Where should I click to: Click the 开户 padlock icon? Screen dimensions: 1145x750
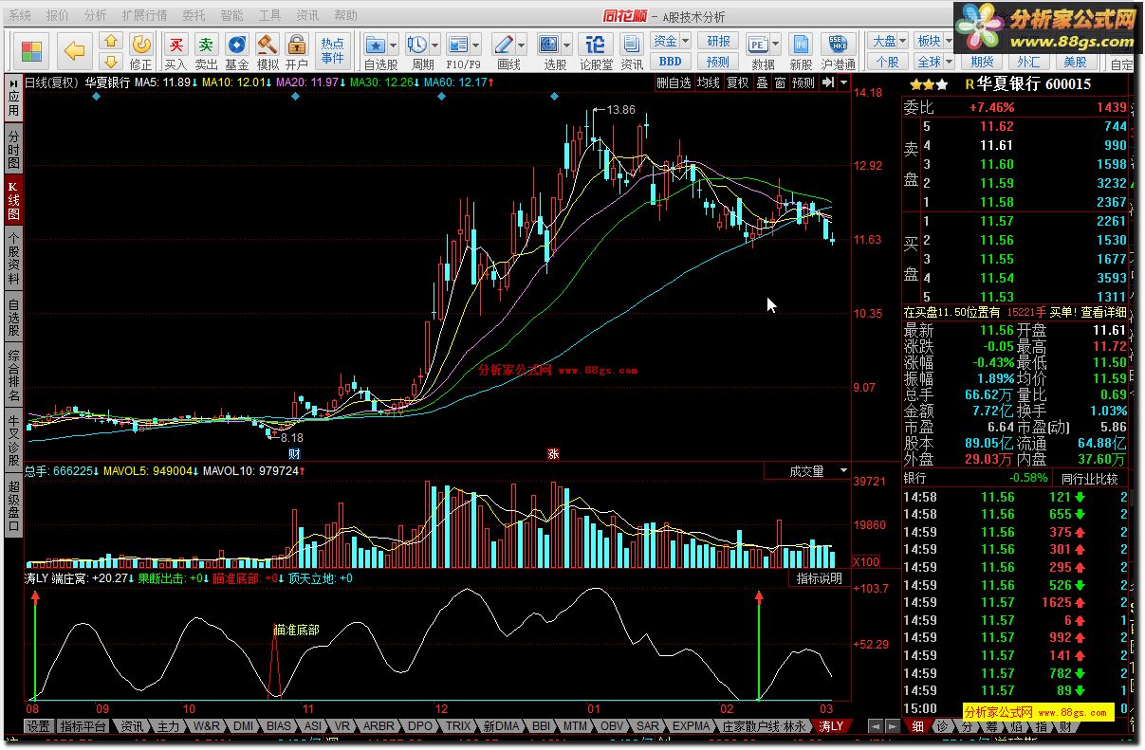297,44
